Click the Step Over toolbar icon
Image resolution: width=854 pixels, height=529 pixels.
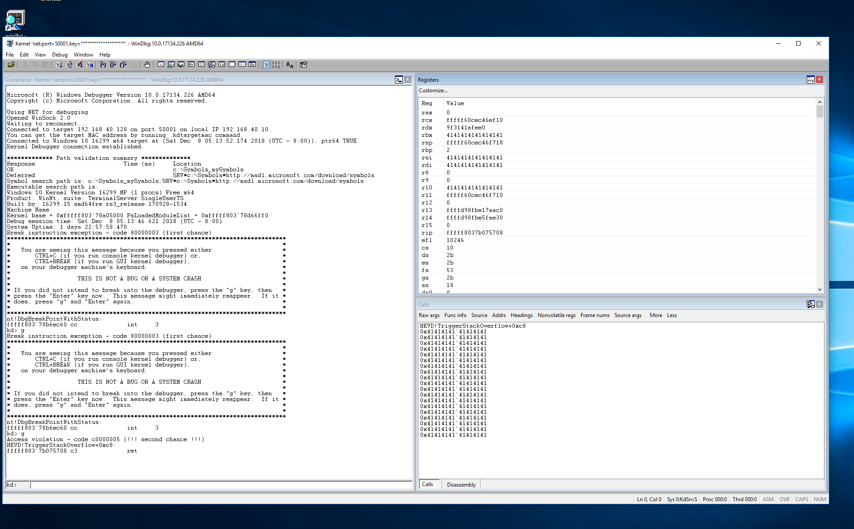click(113, 65)
